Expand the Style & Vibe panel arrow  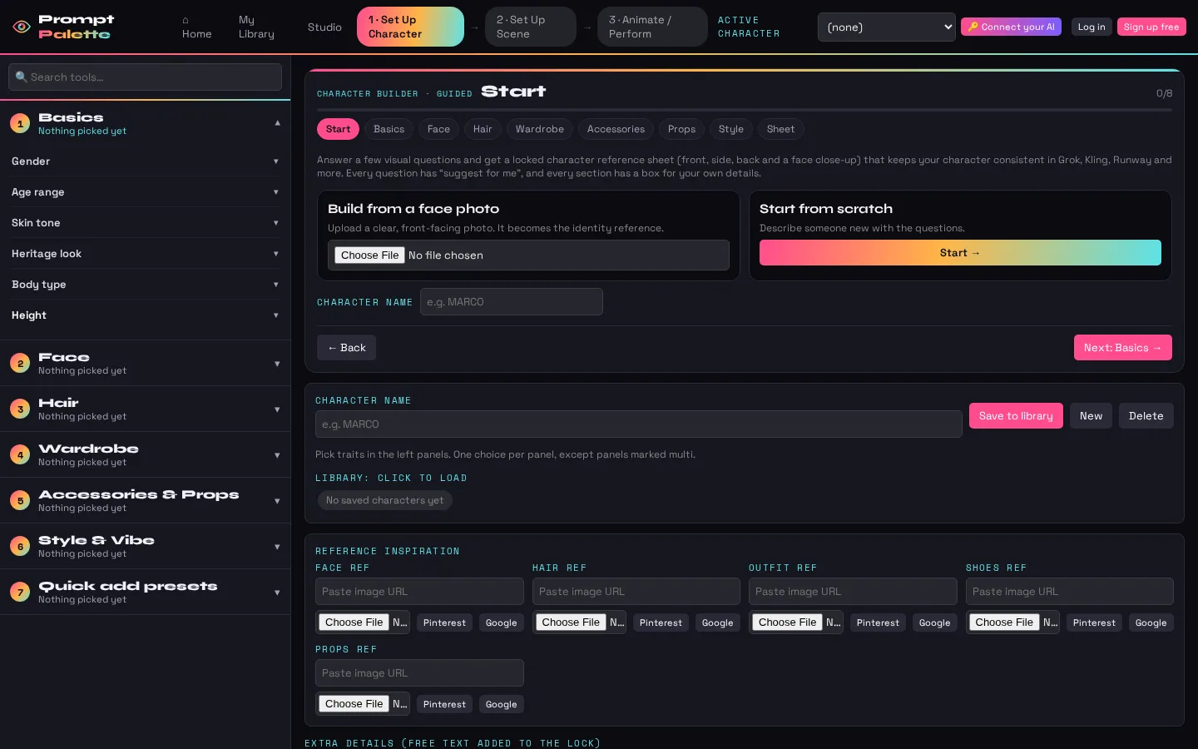[277, 547]
